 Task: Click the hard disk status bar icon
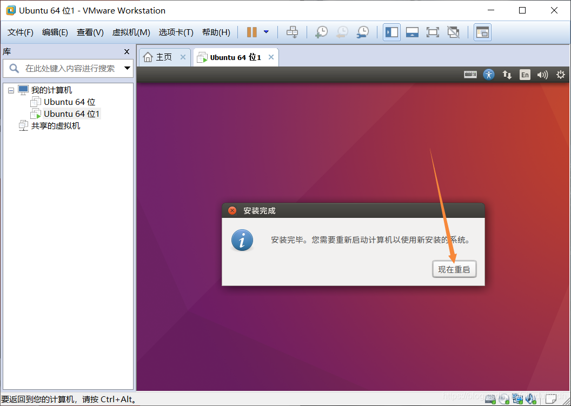490,399
